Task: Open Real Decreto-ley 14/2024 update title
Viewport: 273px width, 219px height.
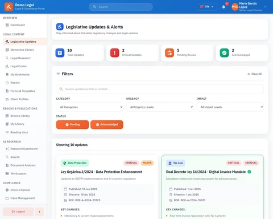Action: click(206, 172)
